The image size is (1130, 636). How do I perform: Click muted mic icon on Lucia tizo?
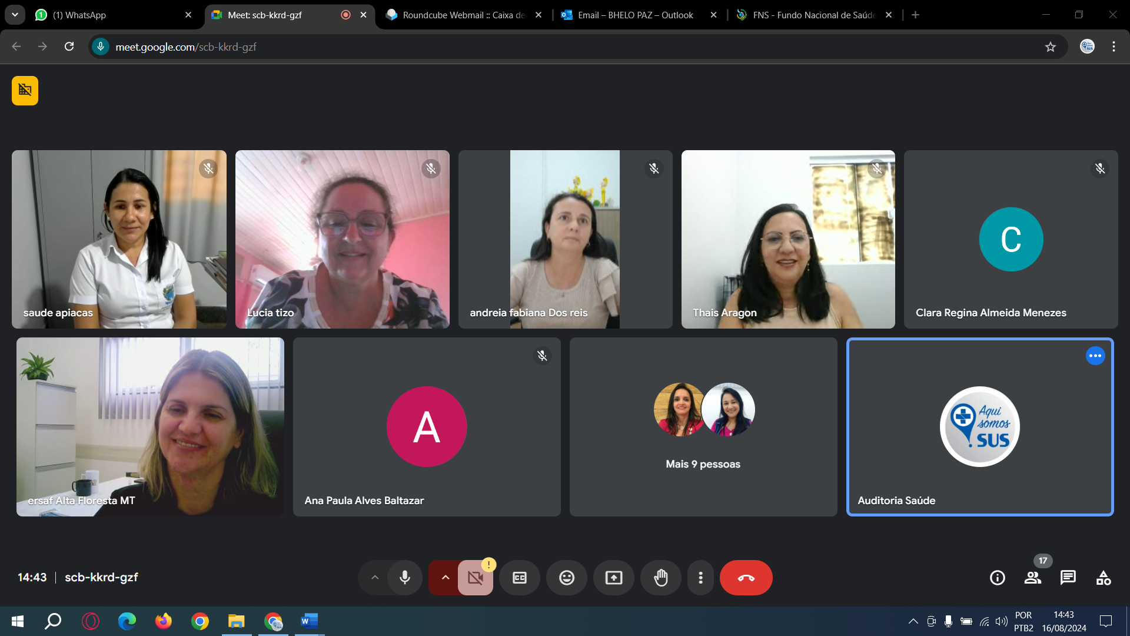(431, 168)
